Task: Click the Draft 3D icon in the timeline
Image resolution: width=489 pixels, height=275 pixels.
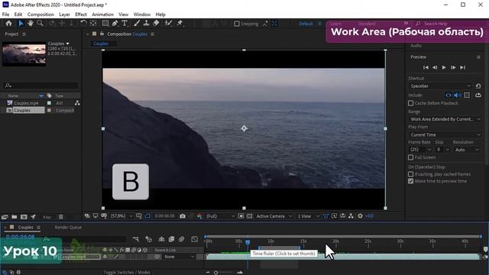Action: coord(149,239)
